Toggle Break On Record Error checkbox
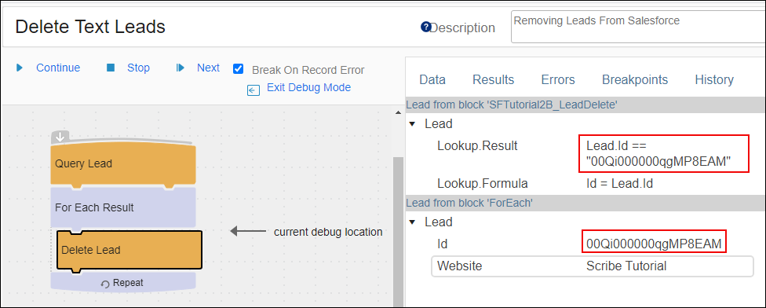The image size is (766, 308). point(238,69)
